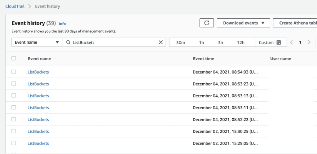Viewport: 317px width, 154px height.
Task: Open the Event name filter dropdown
Action: tap(37, 42)
